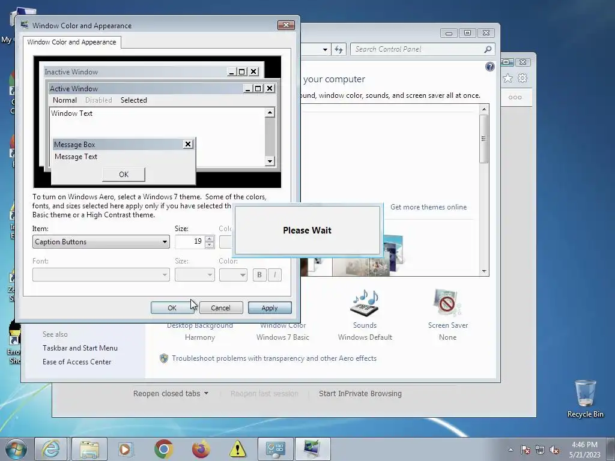Click the browser tab with three dots
The height and width of the screenshot is (461, 615).
[x=515, y=98]
